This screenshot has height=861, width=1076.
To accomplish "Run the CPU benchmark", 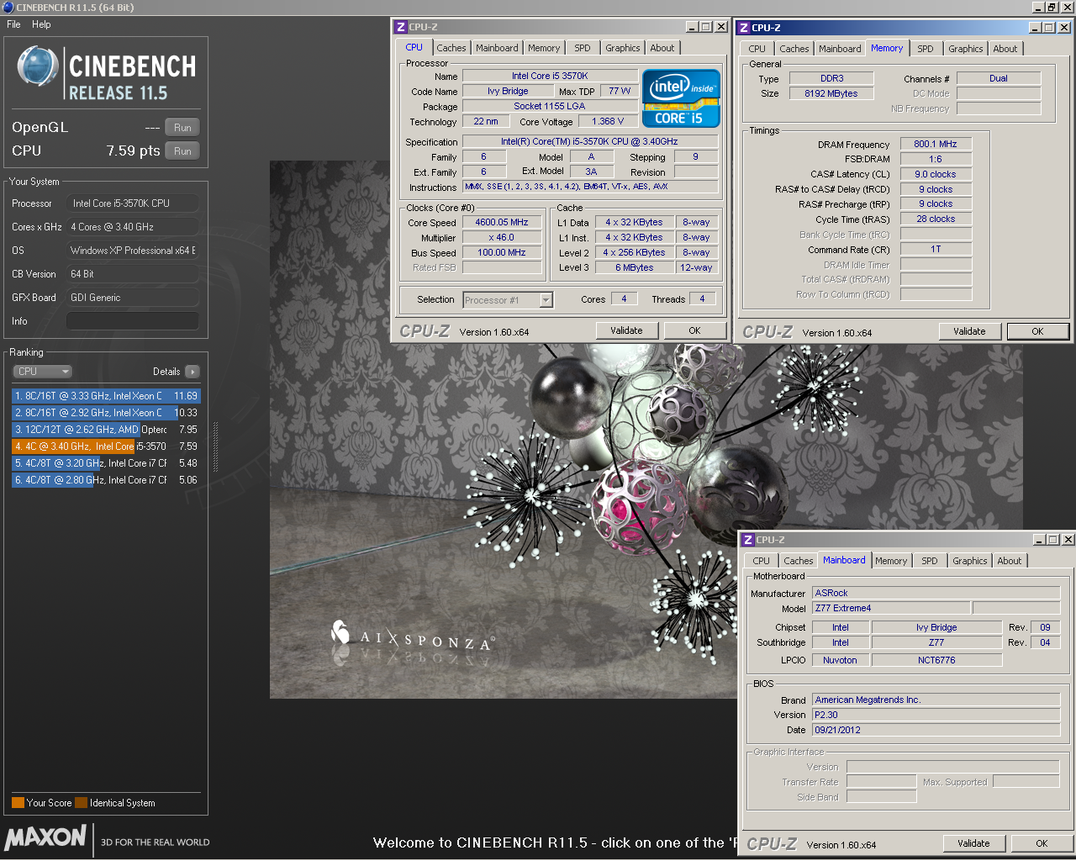I will coord(182,151).
